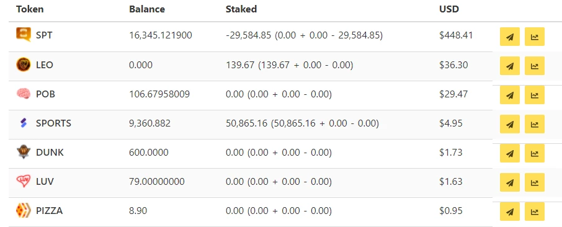
Task: Open POB price chart icon
Action: pyautogui.click(x=535, y=95)
